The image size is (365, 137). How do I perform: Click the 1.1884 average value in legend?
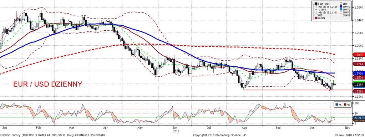(322, 10)
